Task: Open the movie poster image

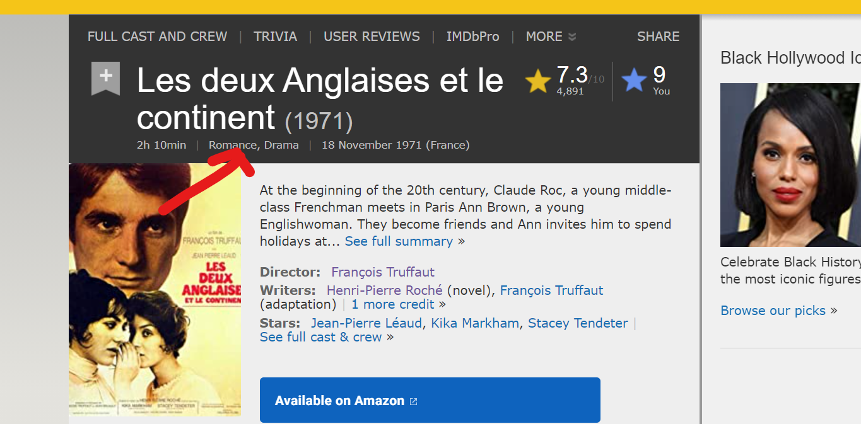Action: (155, 290)
